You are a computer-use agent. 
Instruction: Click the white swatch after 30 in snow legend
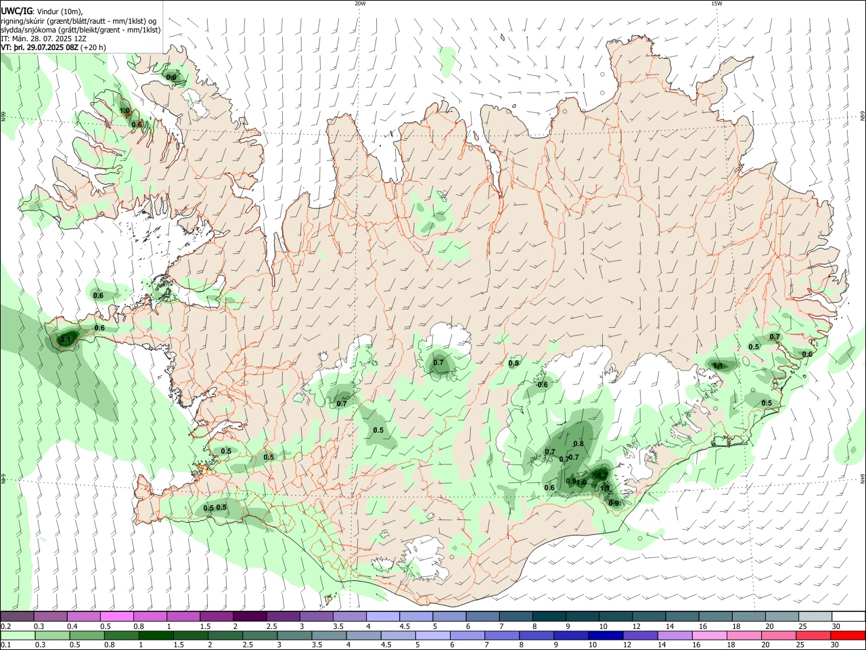[x=849, y=617]
